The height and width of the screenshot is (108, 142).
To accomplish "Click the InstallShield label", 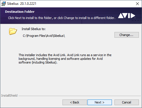I will point(9,96).
